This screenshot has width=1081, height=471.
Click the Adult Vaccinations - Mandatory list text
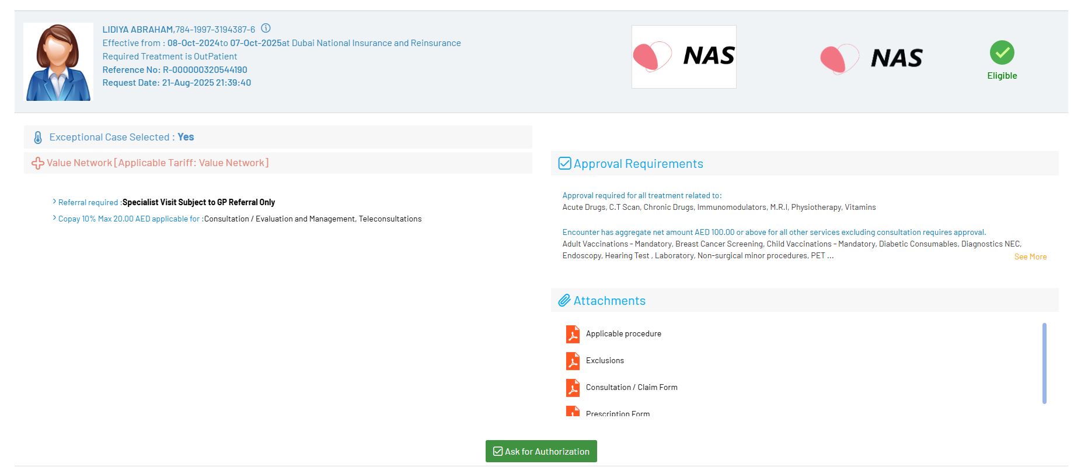(x=792, y=249)
